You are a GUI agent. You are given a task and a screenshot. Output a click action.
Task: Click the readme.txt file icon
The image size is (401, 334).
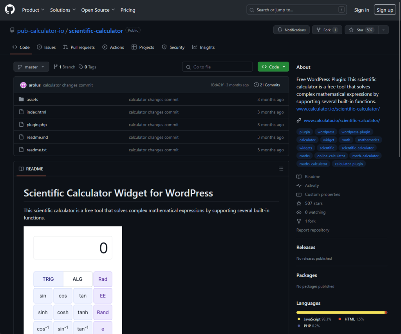tap(21, 150)
